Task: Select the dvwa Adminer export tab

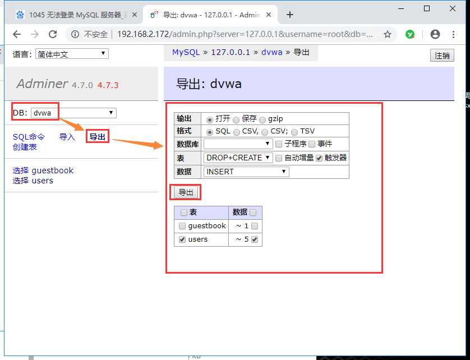Action: pos(211,15)
